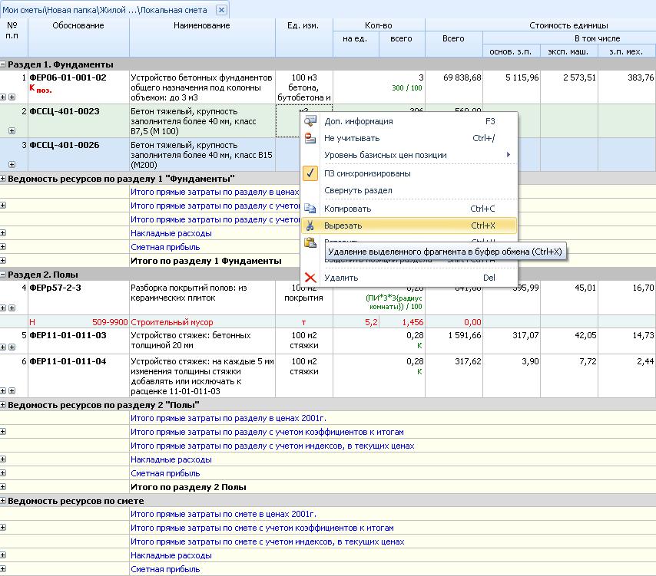Click Сметная прибыль link in section 2

(x=165, y=473)
